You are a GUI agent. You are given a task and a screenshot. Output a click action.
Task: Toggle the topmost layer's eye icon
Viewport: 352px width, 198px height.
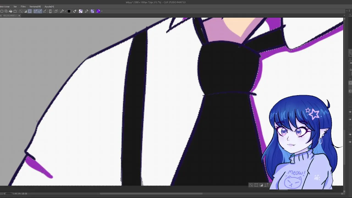tap(350, 112)
